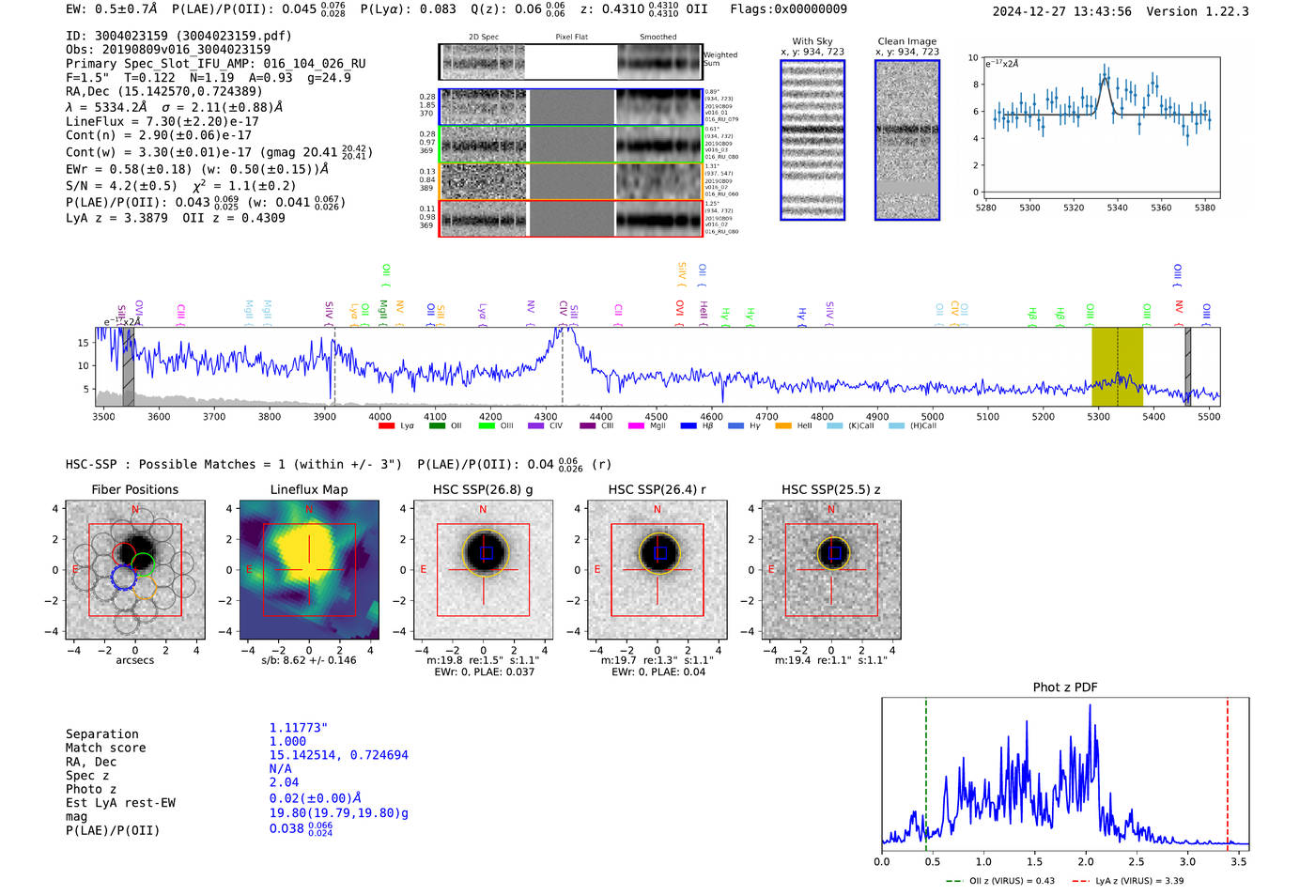The height and width of the screenshot is (895, 1315).
Task: Click the LyA z (VIRUS) = 3.39 legend entry
Action: (x=1127, y=881)
